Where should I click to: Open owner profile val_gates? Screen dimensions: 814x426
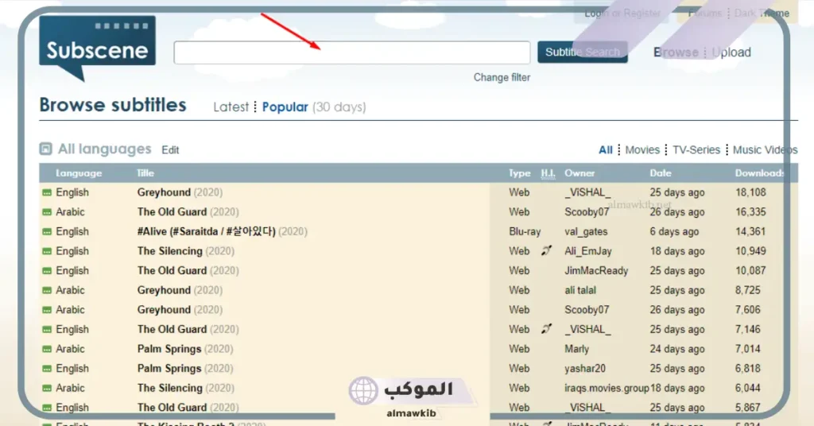[x=585, y=232]
